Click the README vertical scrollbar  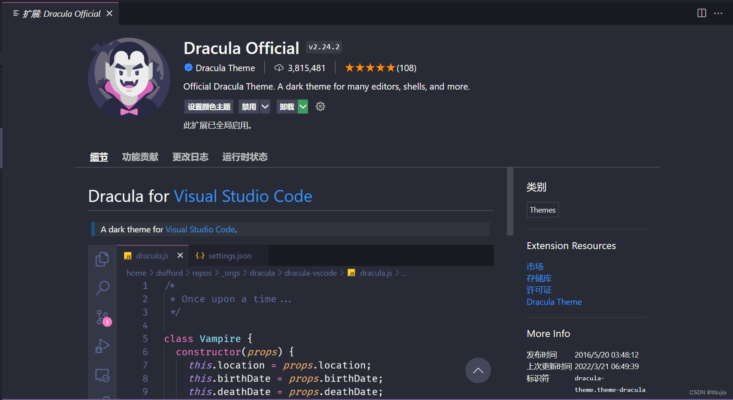pos(510,202)
